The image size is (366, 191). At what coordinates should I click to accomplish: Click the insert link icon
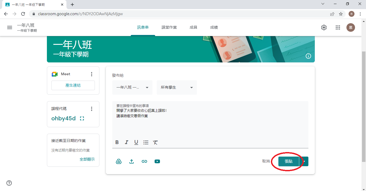click(144, 161)
